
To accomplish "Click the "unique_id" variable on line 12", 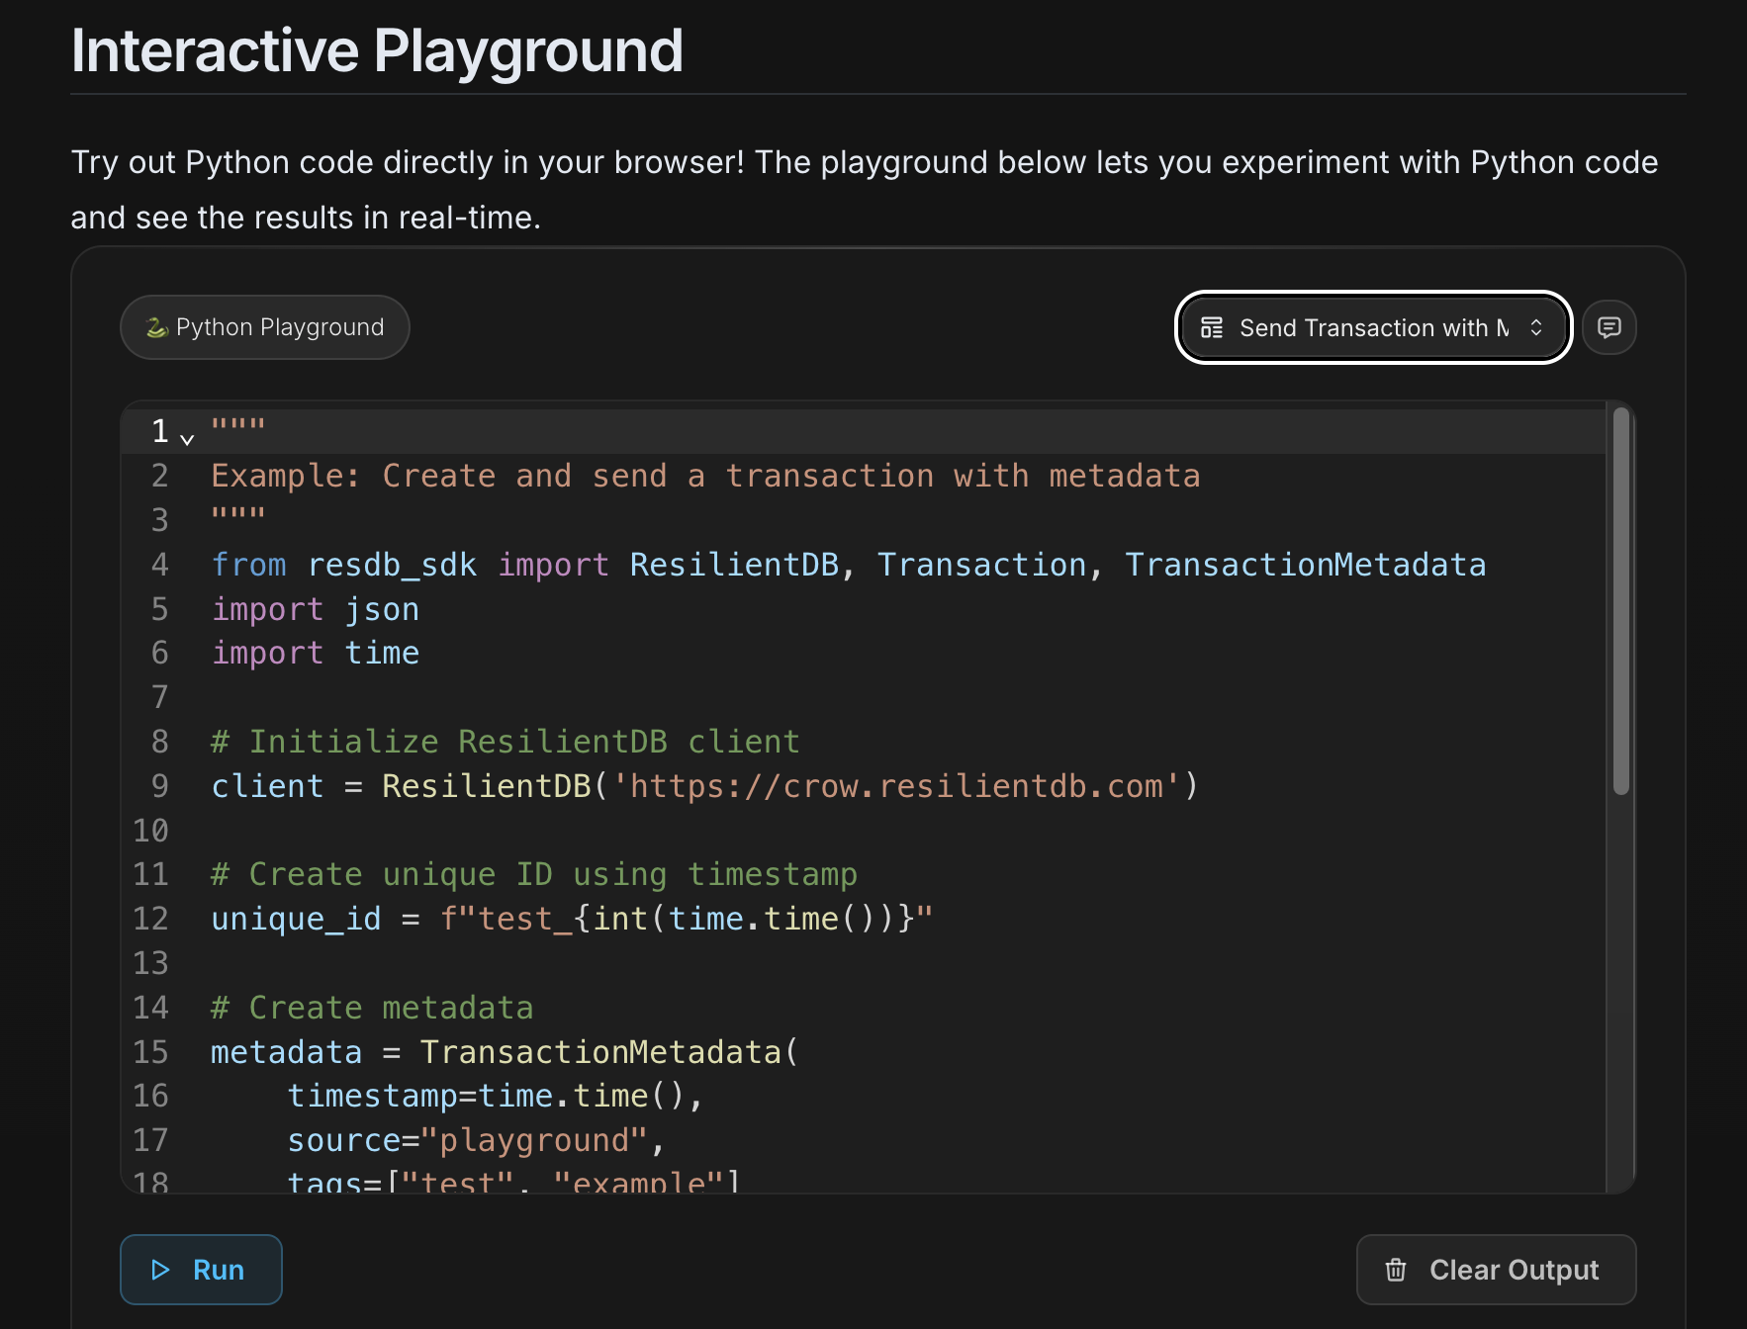I will pyautogui.click(x=297, y=919).
